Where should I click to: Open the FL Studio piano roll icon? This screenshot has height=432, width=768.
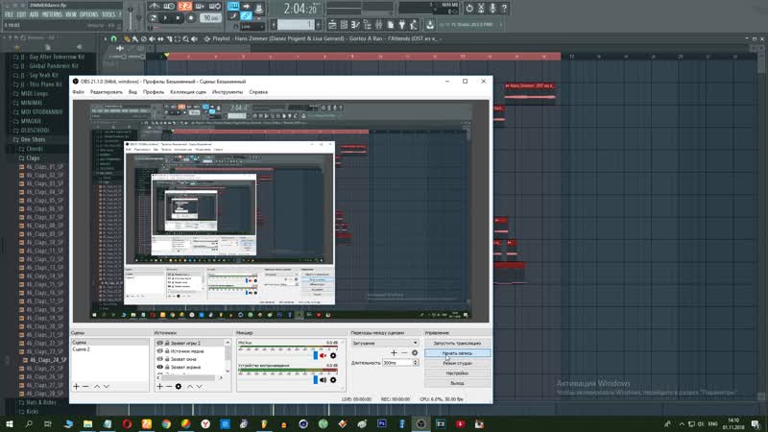[x=355, y=25]
